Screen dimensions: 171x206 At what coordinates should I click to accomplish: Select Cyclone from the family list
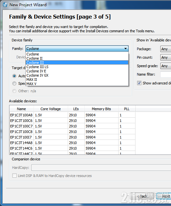click(x=77, y=54)
